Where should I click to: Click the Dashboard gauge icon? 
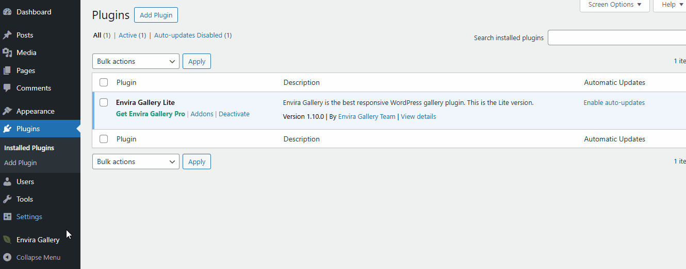tap(7, 12)
